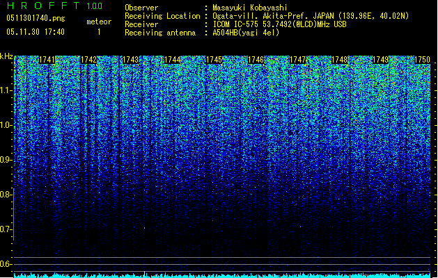Screen dimensions: 438x278
Task: Click the meteor count value 1
Action: (x=99, y=32)
